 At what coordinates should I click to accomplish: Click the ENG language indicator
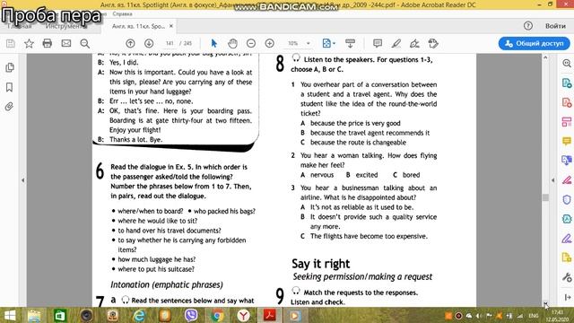tap(534, 316)
